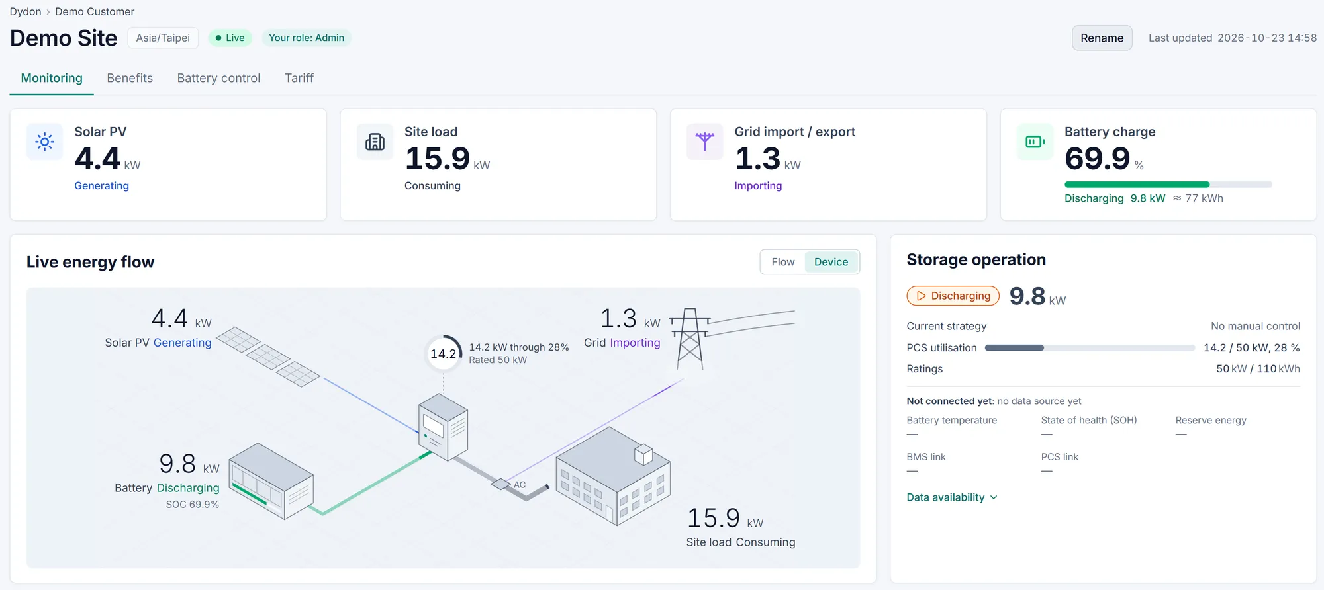This screenshot has height=590, width=1324.
Task: Click the site building illustration
Action: point(613,476)
